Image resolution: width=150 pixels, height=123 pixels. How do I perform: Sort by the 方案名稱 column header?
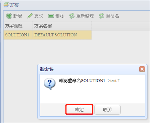62,26
